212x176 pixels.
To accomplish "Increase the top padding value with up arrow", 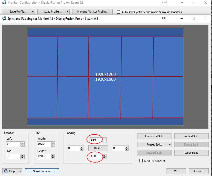I will coord(104,139).
